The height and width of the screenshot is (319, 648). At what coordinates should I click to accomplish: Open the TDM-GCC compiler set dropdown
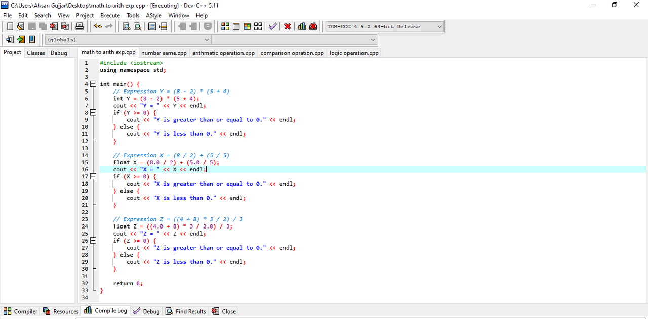pos(384,26)
